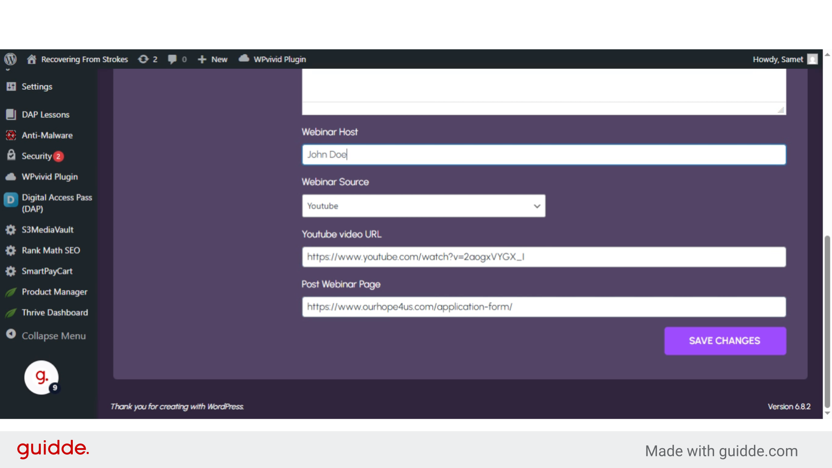Click the Anti-Malware icon
The image size is (832, 468).
tap(11, 136)
